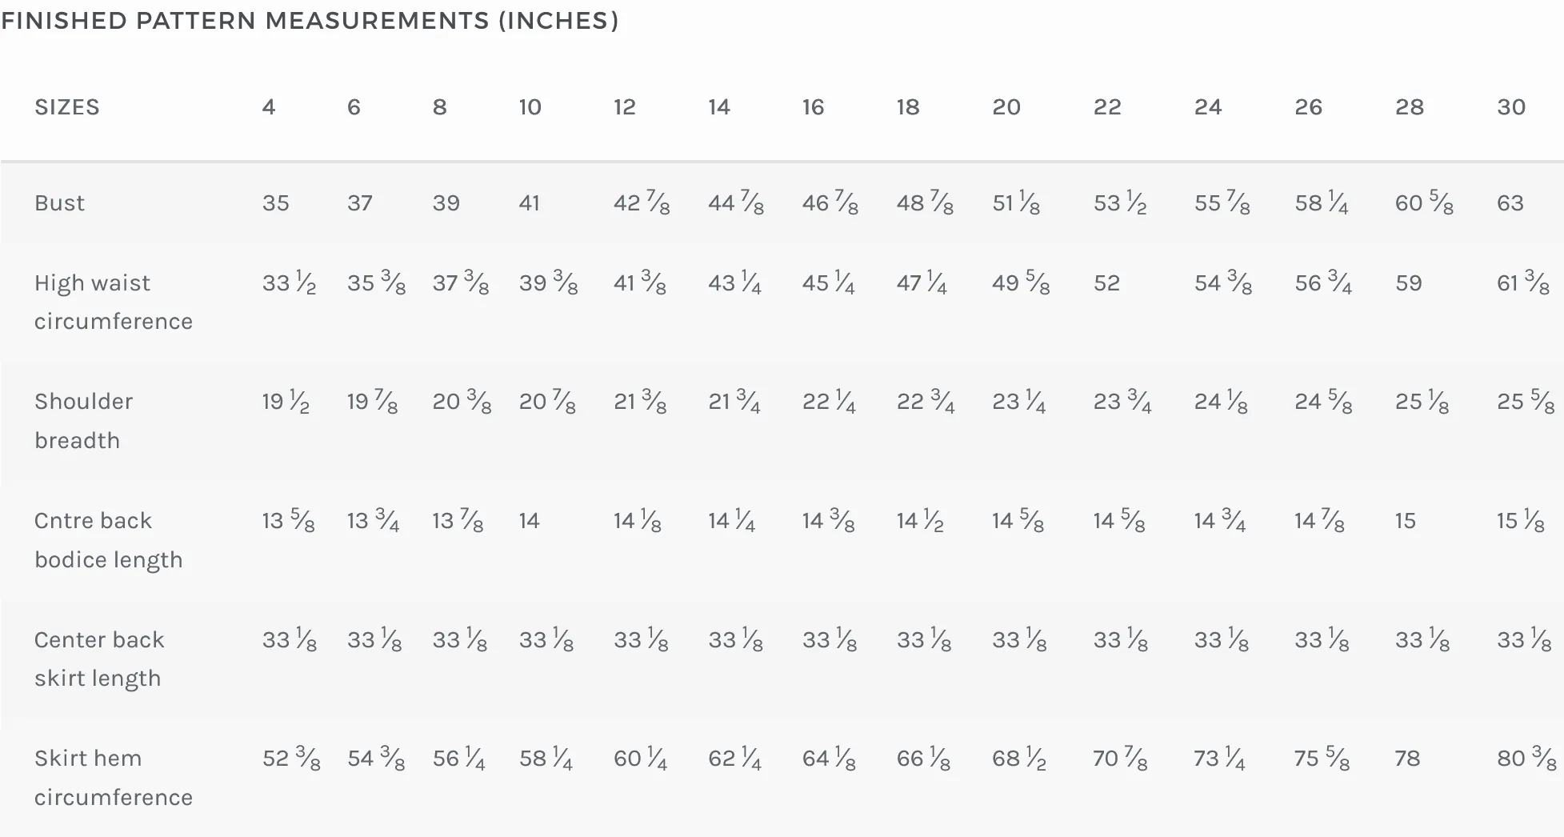Click size 30 column header
Image resolution: width=1564 pixels, height=837 pixels.
coord(1511,107)
